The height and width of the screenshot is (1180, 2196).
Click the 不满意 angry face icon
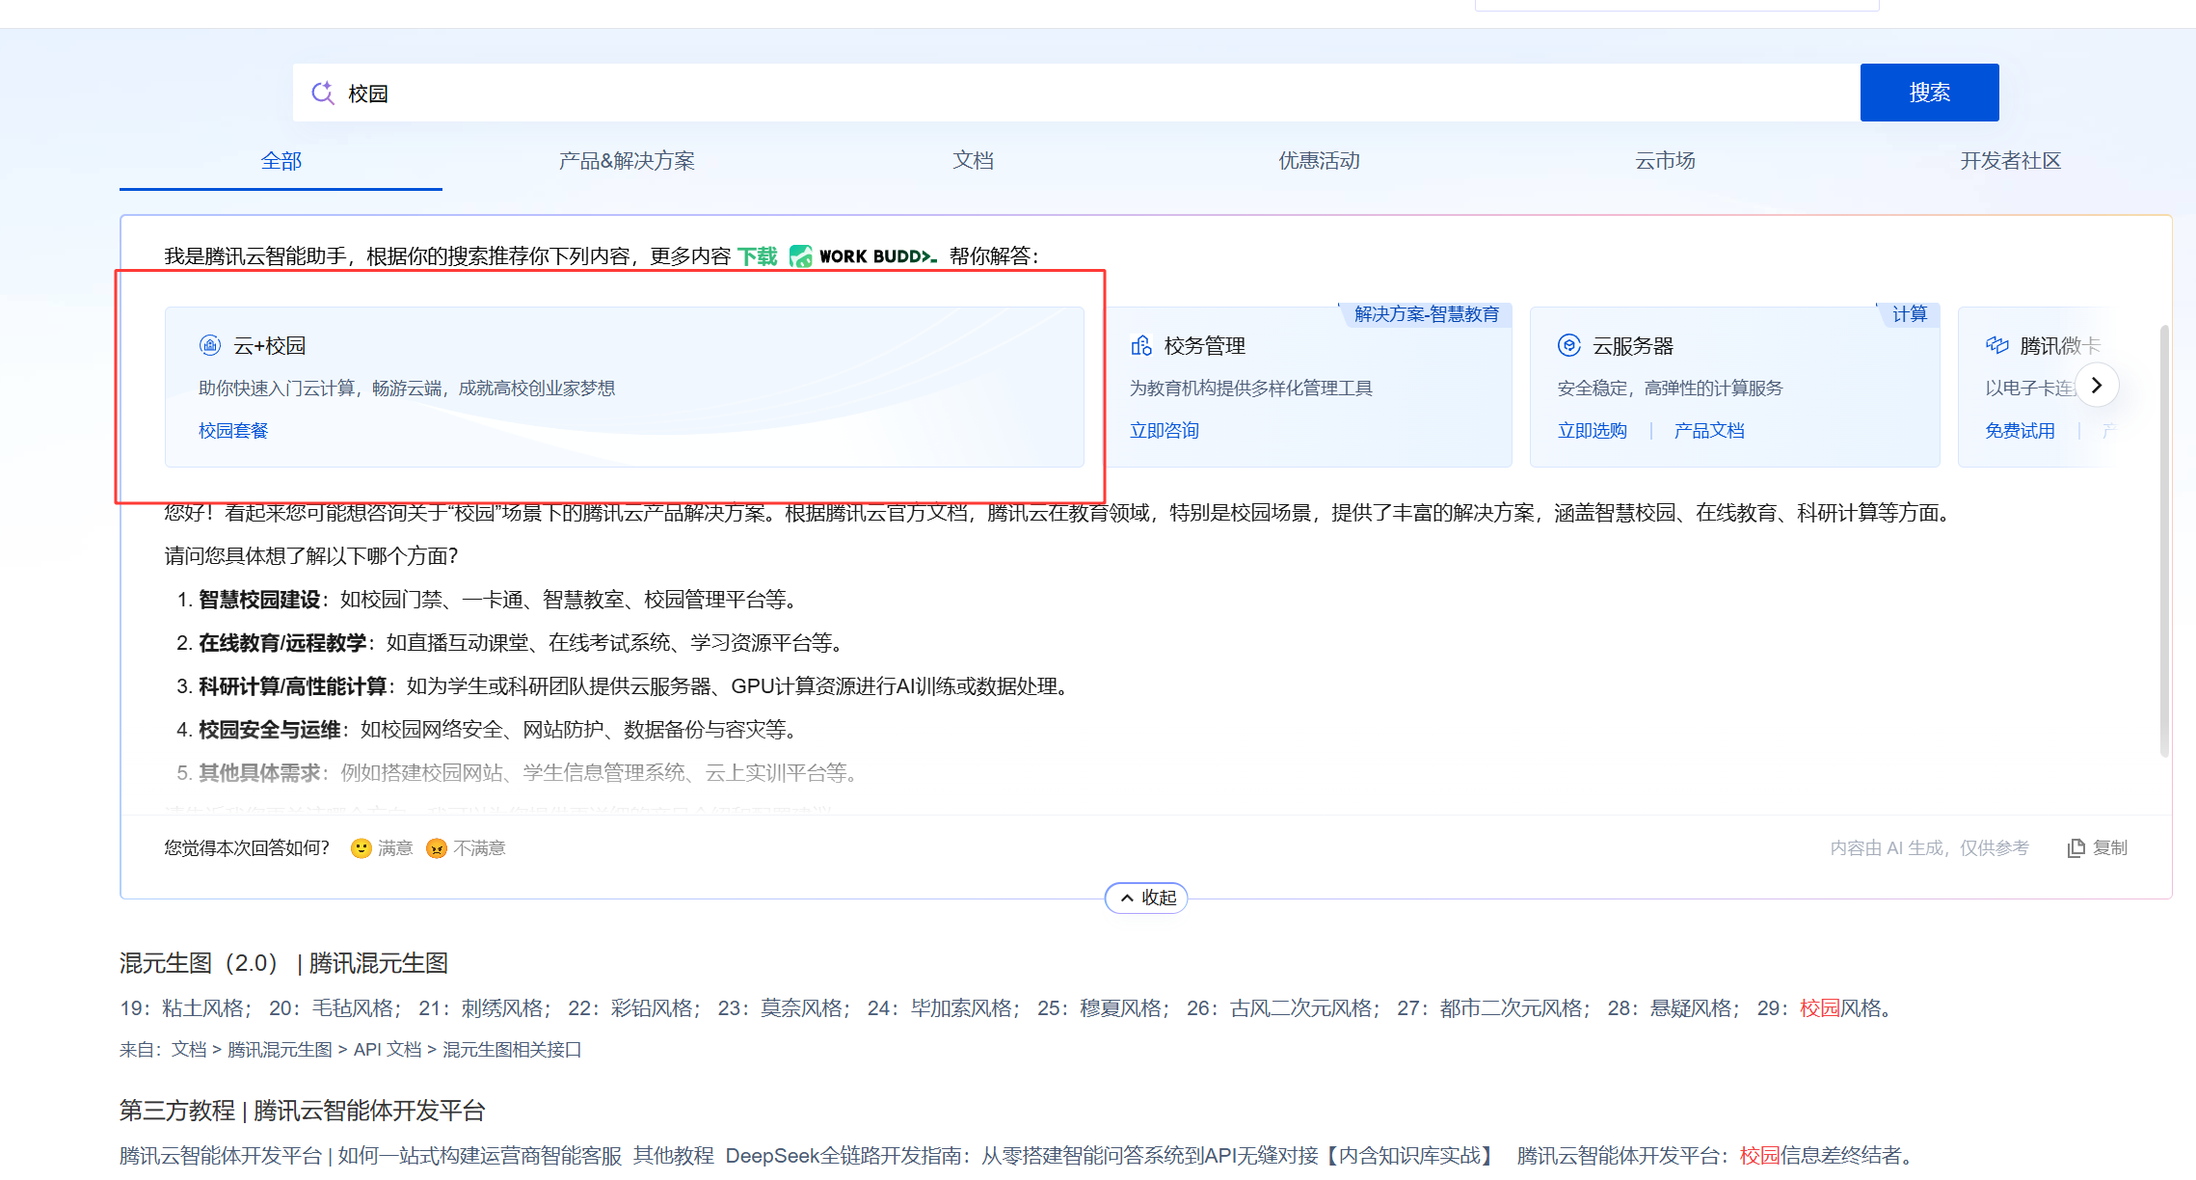coord(437,848)
